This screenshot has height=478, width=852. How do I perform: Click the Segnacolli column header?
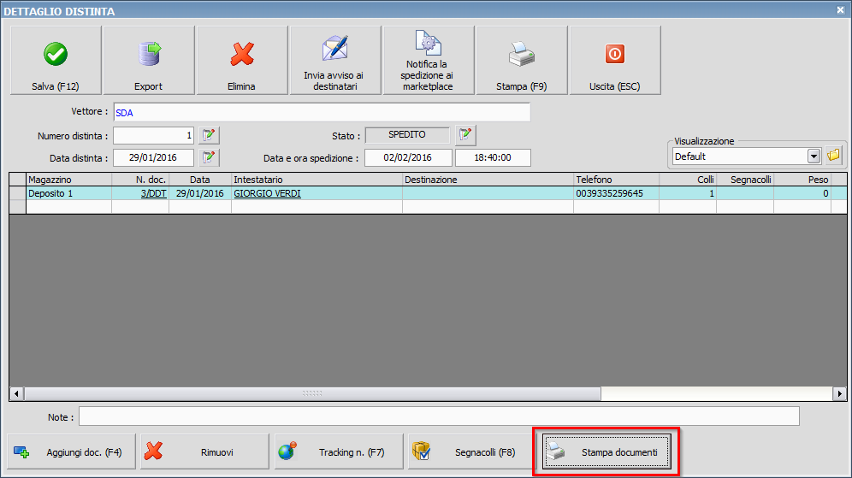(x=744, y=180)
